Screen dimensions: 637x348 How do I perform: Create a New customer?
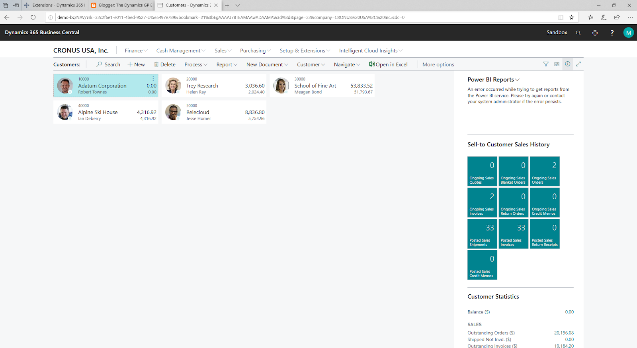point(136,64)
